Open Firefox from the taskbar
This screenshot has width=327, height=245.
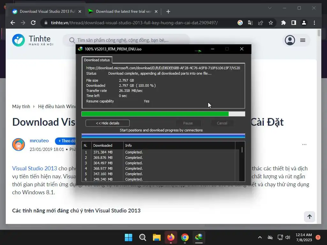point(171,237)
